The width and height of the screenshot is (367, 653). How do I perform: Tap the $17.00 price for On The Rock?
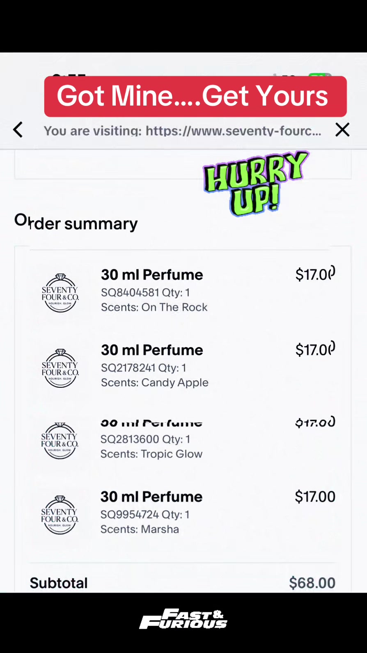pos(315,274)
